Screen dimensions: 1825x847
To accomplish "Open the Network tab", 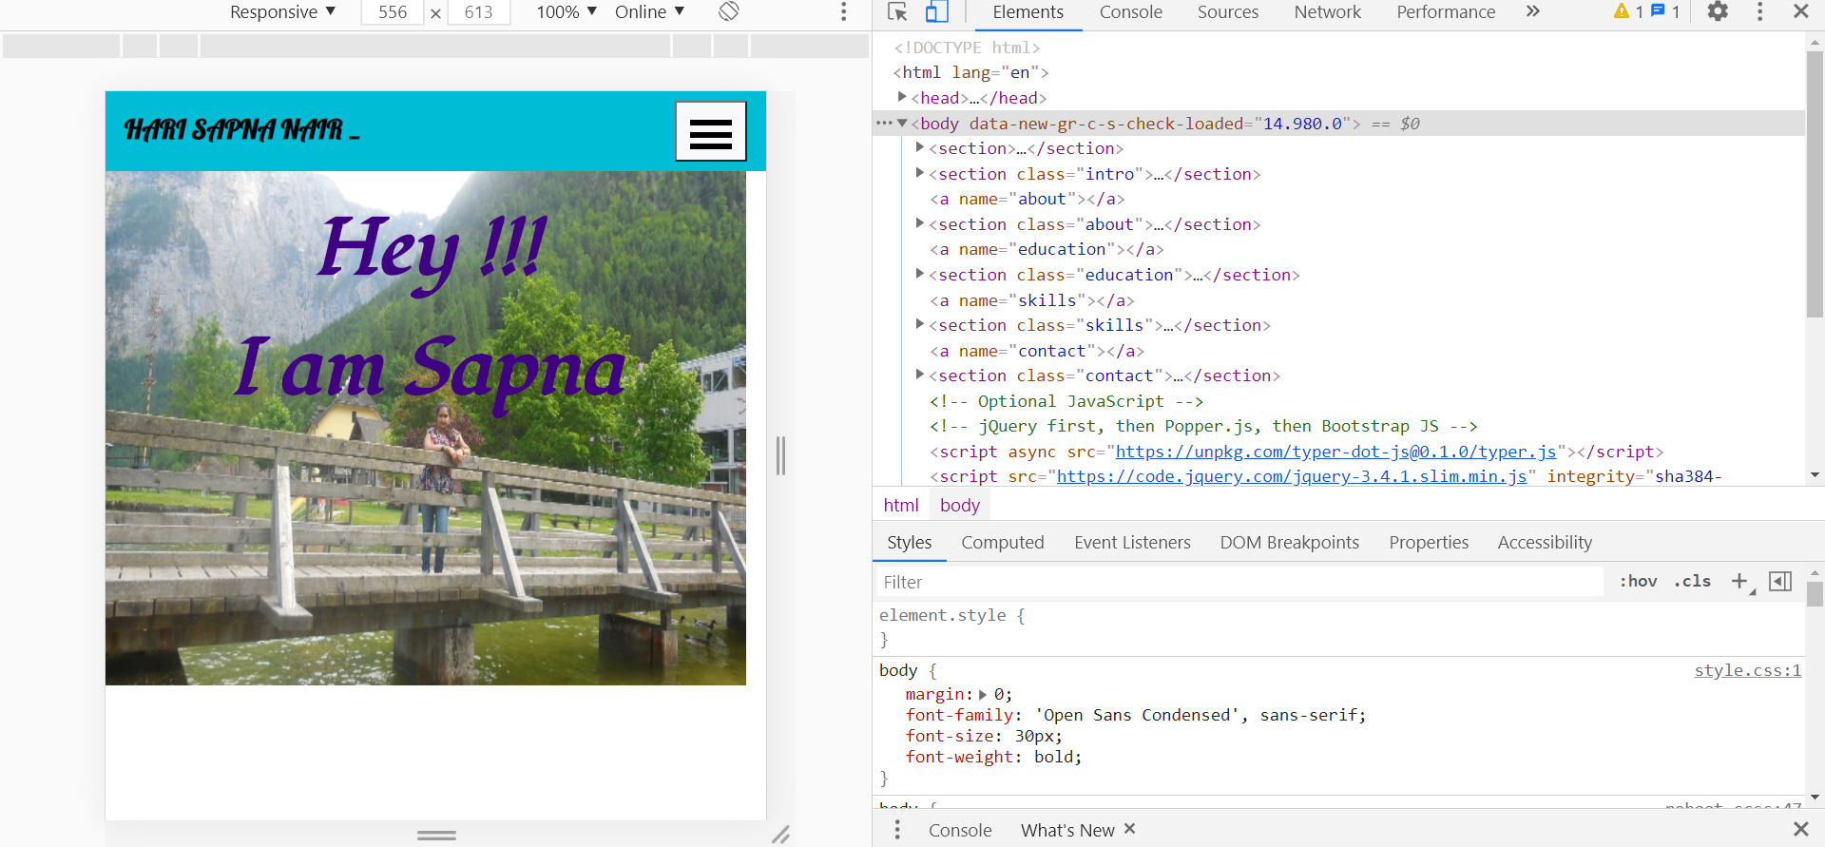I will click(x=1328, y=12).
